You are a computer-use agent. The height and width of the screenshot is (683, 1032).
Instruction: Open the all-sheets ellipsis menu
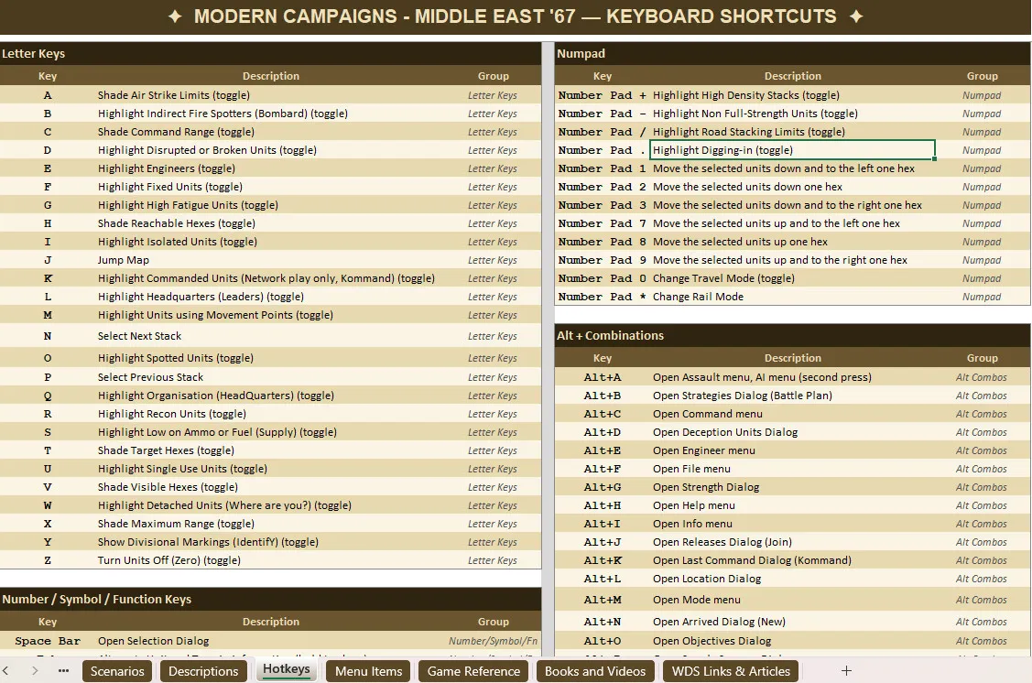pyautogui.click(x=64, y=670)
